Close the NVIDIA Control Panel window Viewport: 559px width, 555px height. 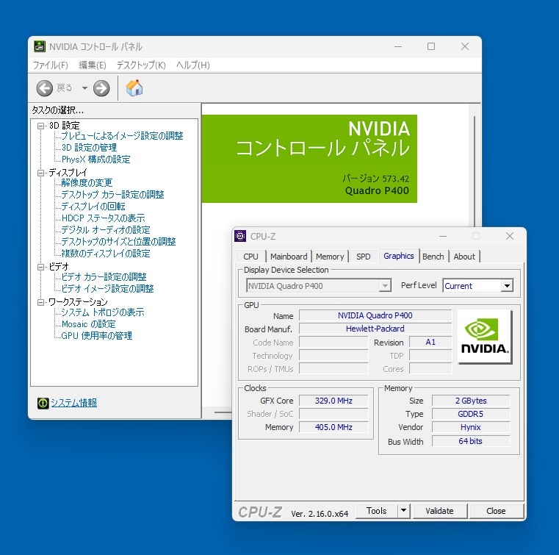[x=464, y=46]
